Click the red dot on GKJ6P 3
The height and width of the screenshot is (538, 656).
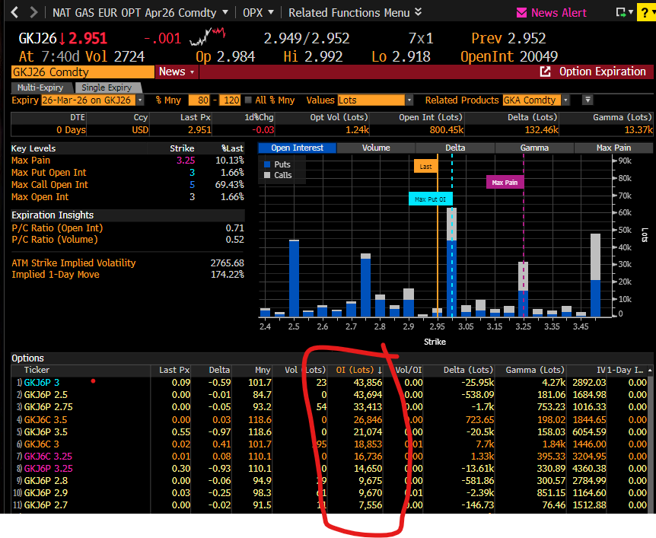(93, 381)
